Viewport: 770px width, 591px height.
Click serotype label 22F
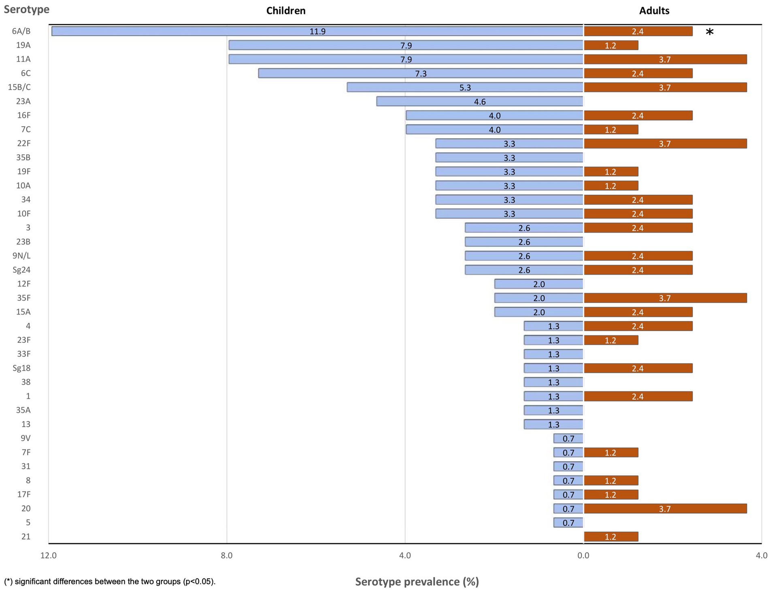point(23,143)
